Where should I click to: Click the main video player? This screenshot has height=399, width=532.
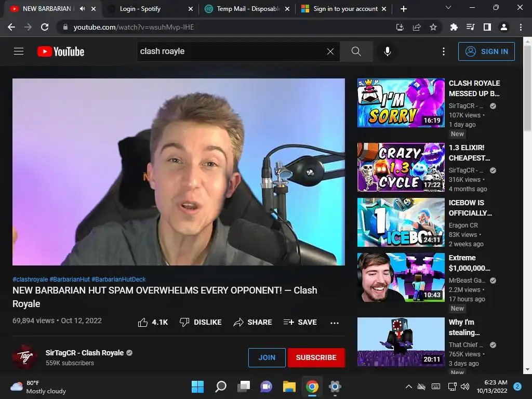179,171
